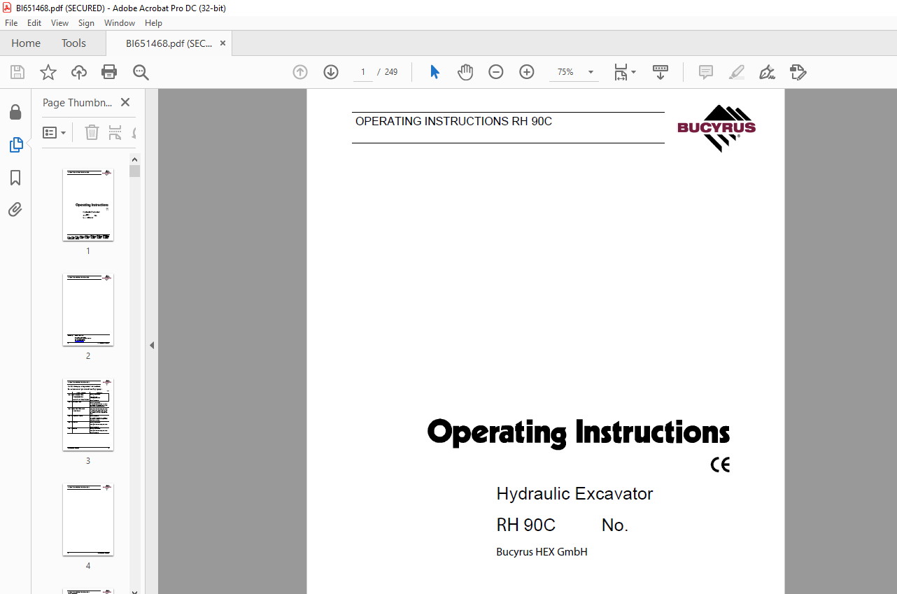
Task: Add a sticky note comment
Action: [706, 72]
